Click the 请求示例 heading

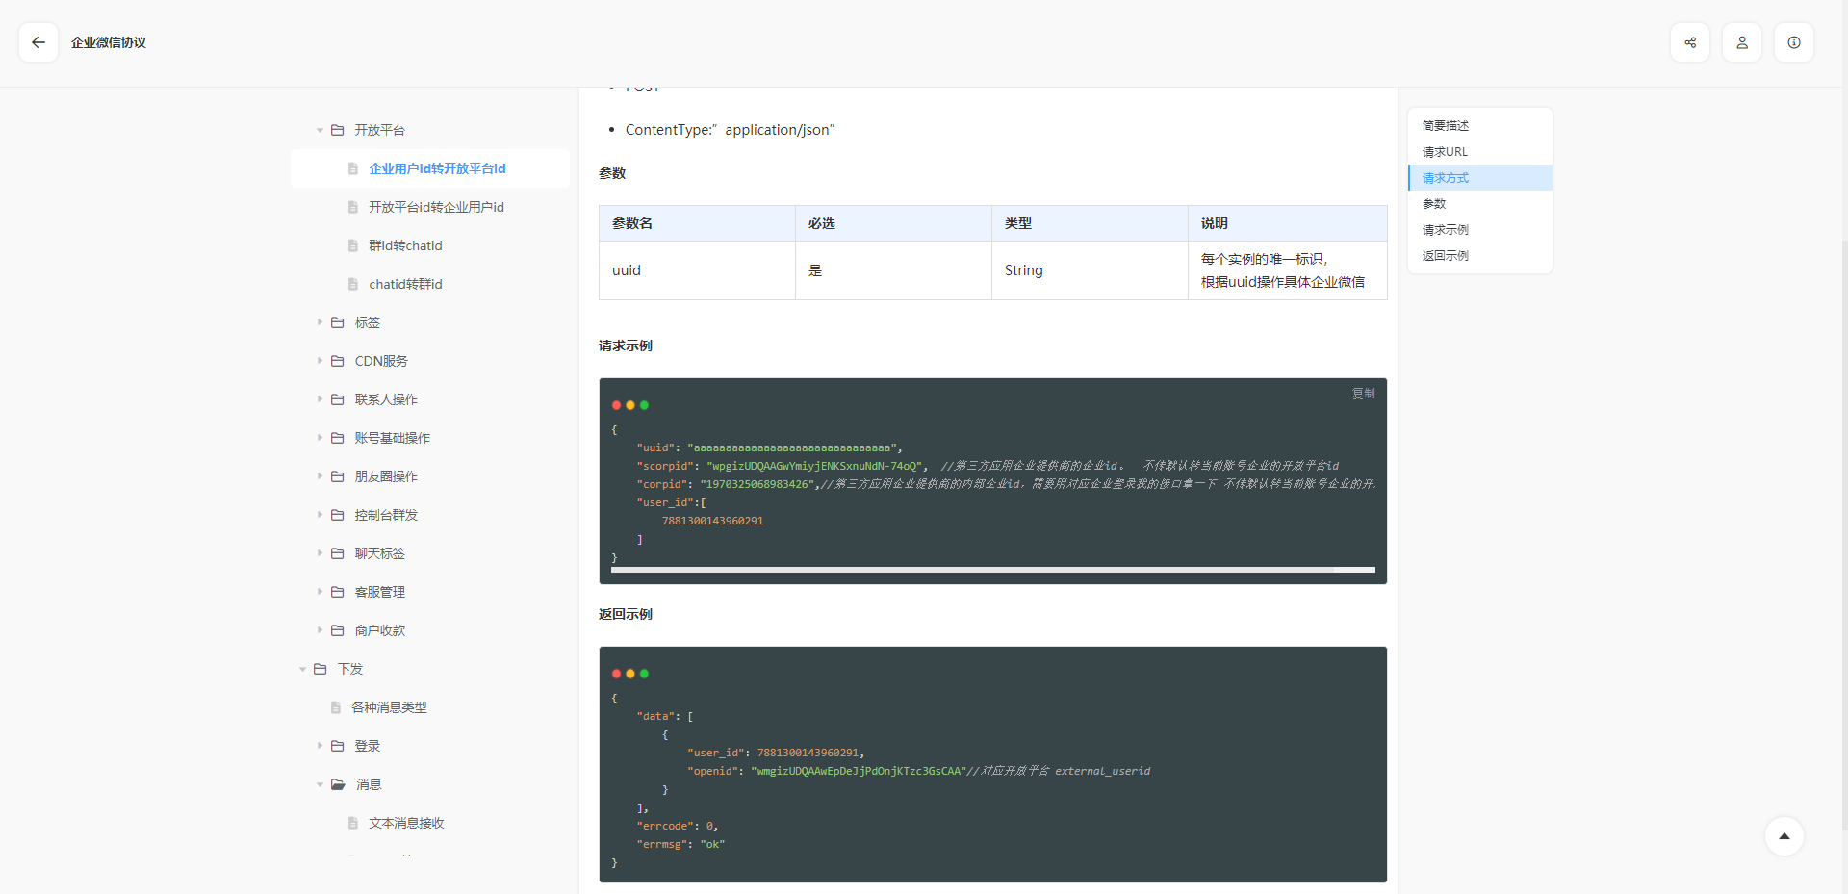tap(626, 345)
